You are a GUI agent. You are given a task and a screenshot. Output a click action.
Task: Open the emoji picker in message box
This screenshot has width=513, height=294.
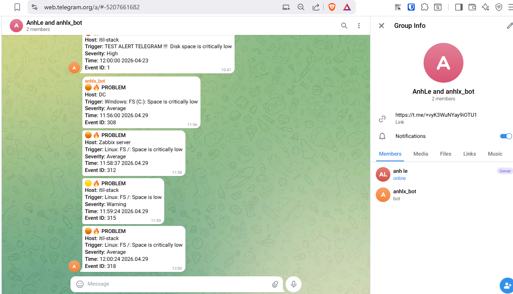[x=80, y=284]
